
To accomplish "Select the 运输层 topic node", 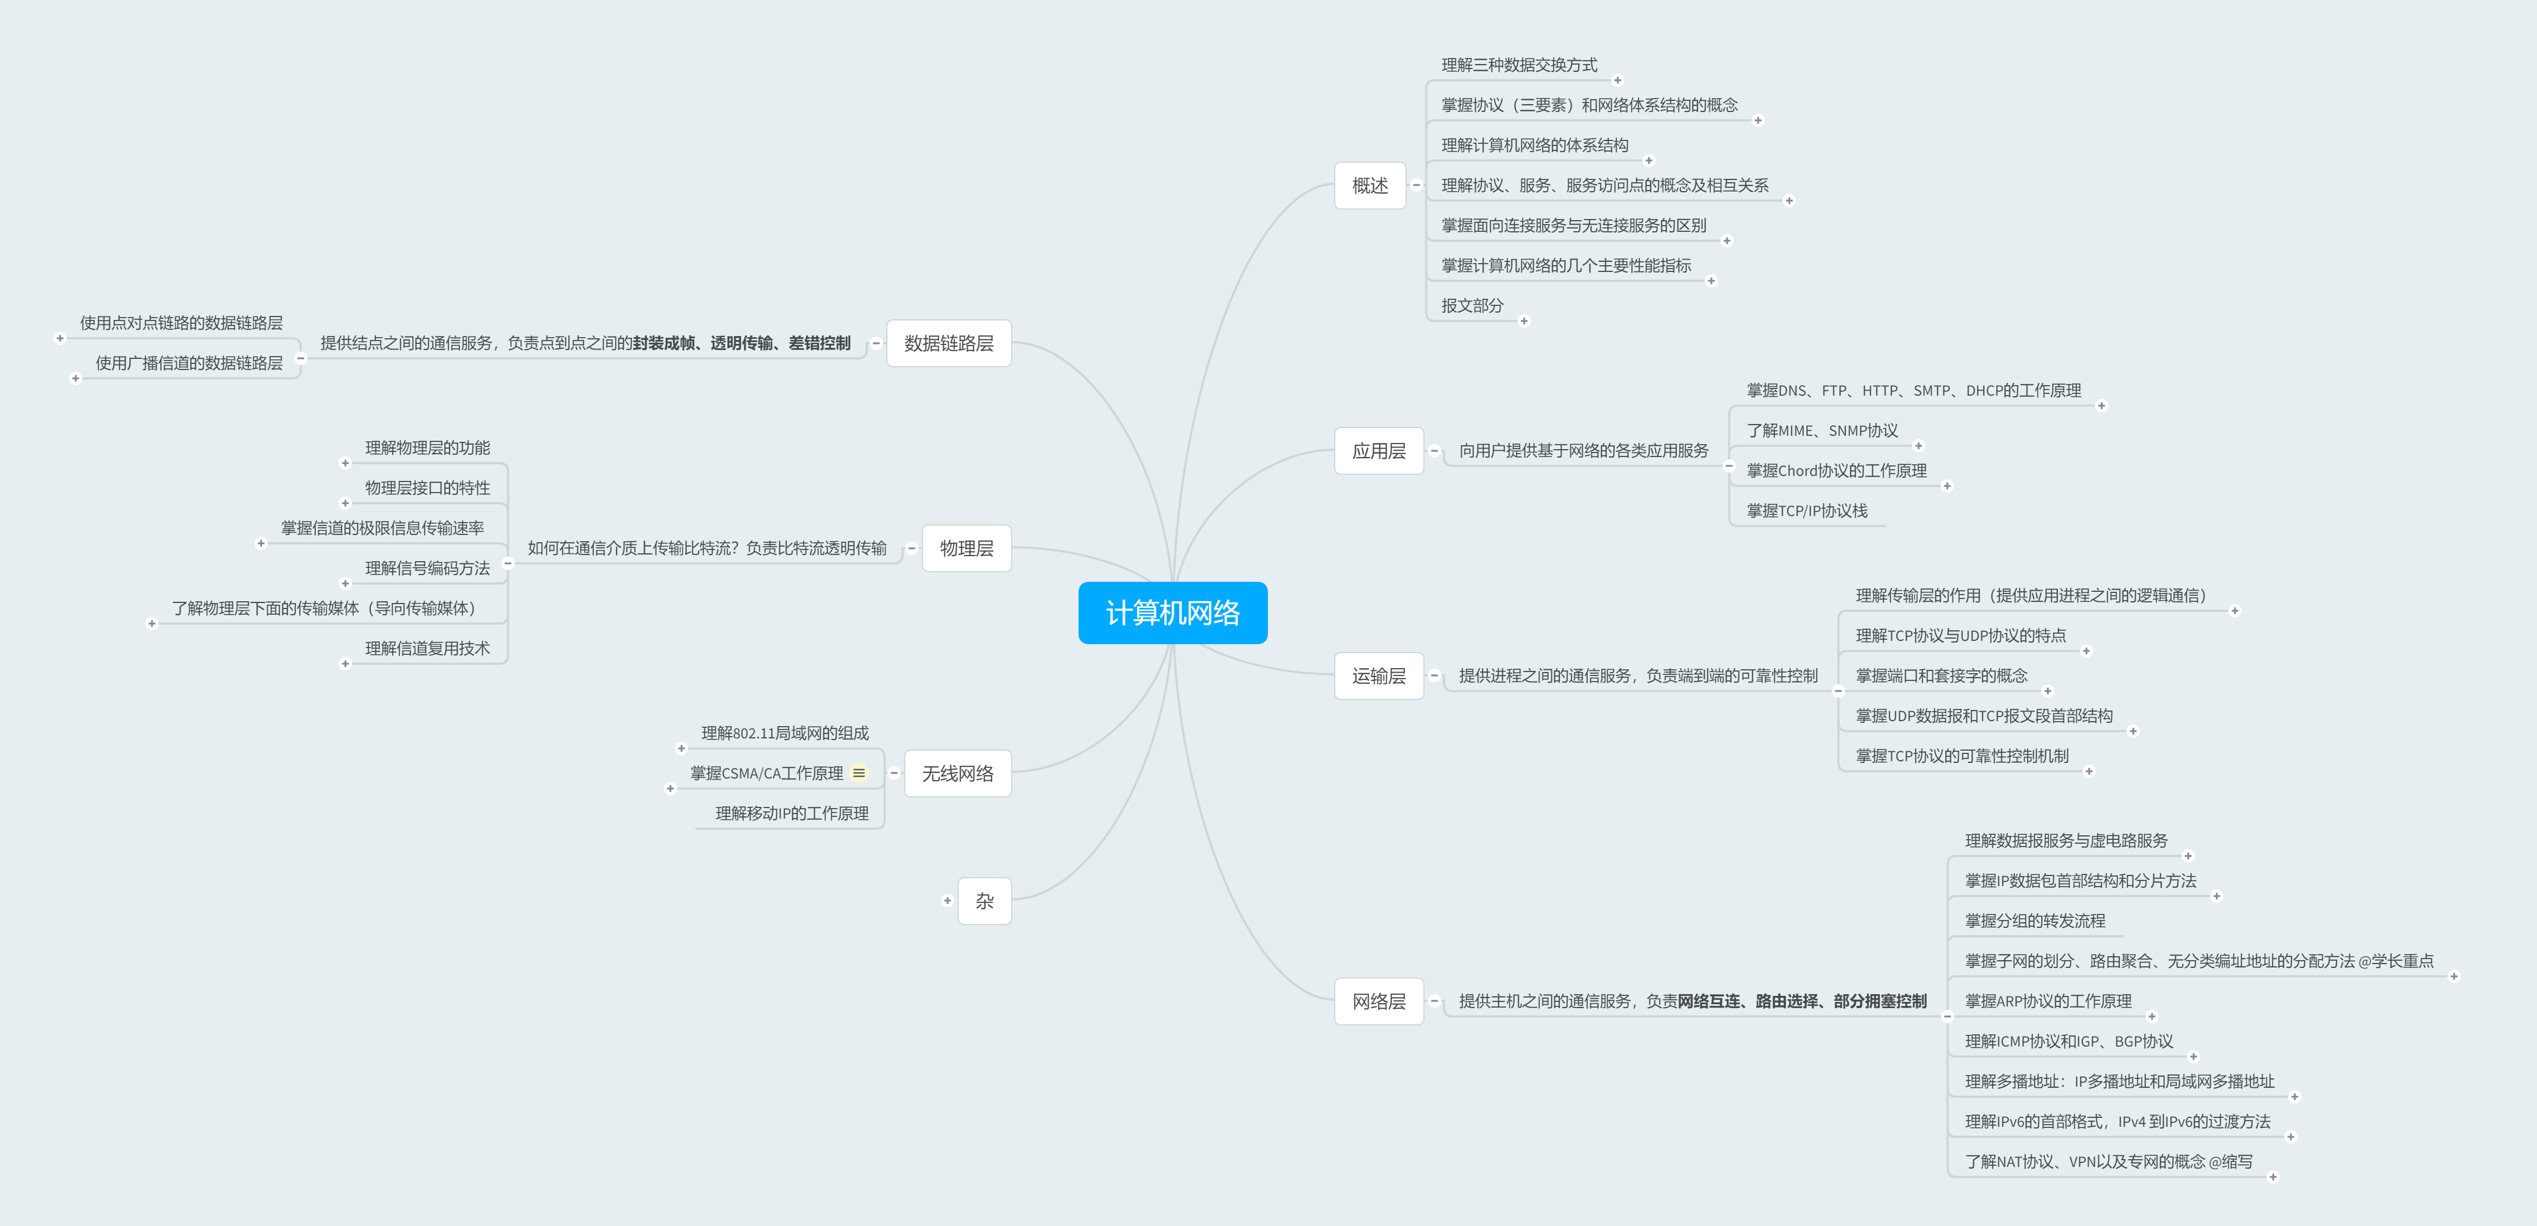I will point(1378,676).
